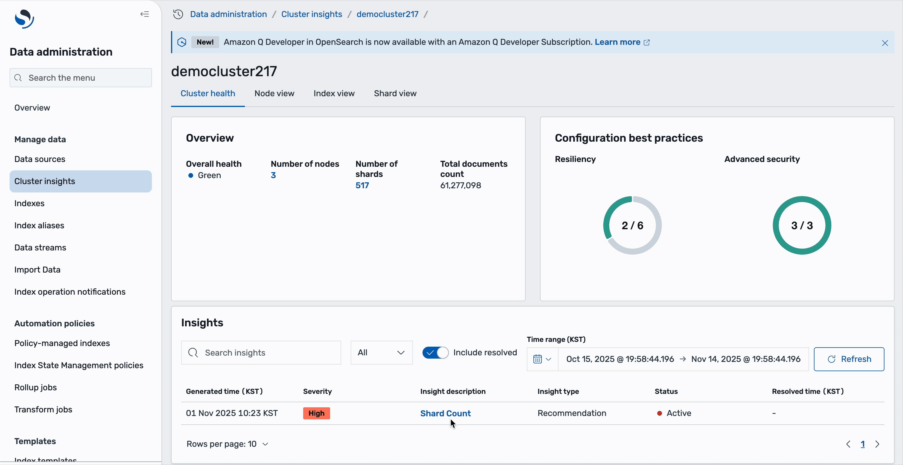
Task: Go to previous insights page arrow
Action: (848, 444)
